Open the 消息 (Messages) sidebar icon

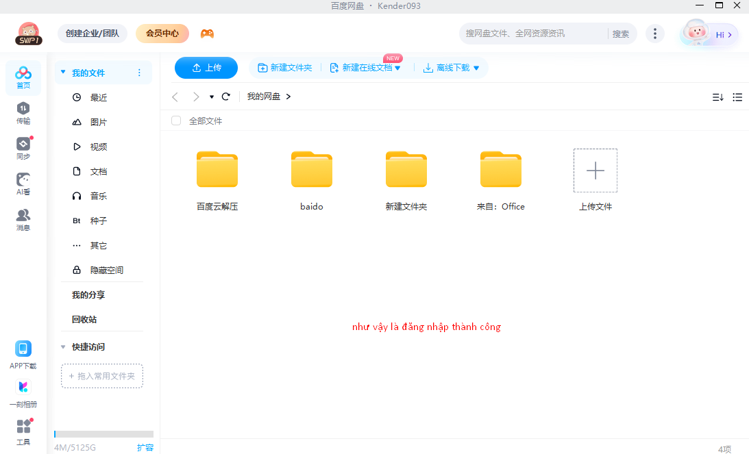[23, 219]
